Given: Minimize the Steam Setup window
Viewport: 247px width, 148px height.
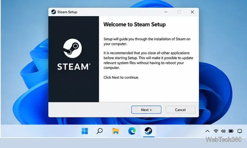Looking at the screenshot, I should tap(166, 12).
